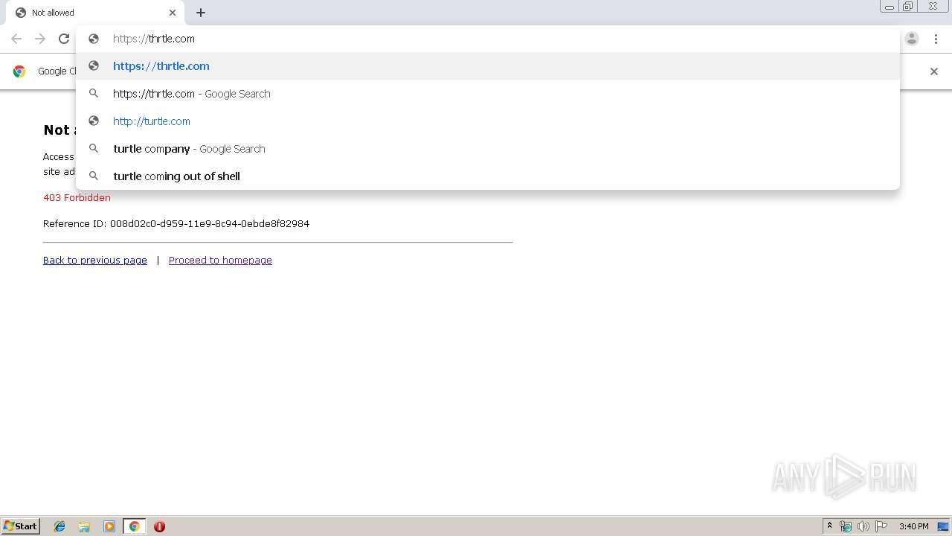Choose https://thrtle.com - Google Search suggestion
The width and height of the screenshot is (952, 536).
tap(488, 94)
